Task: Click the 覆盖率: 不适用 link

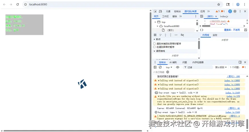Action: [232, 30]
